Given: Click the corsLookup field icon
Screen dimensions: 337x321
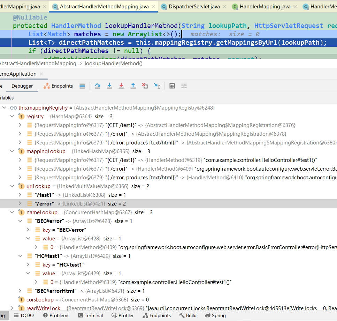Looking at the screenshot, I should [21, 299].
